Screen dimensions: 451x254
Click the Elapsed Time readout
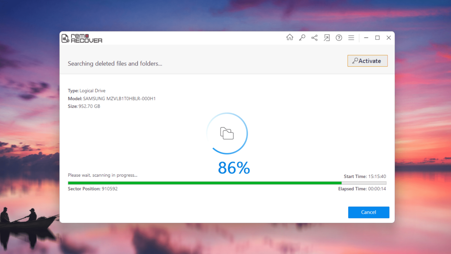tap(362, 189)
